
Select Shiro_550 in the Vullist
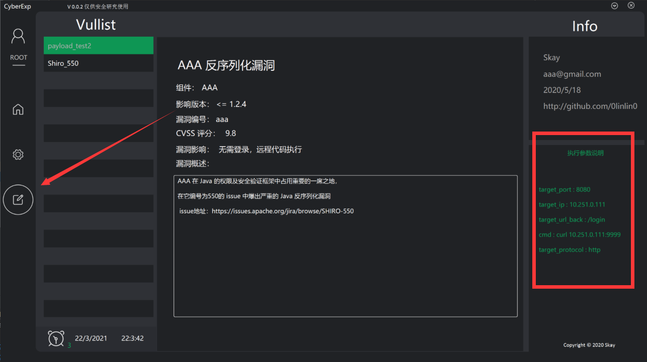point(99,63)
